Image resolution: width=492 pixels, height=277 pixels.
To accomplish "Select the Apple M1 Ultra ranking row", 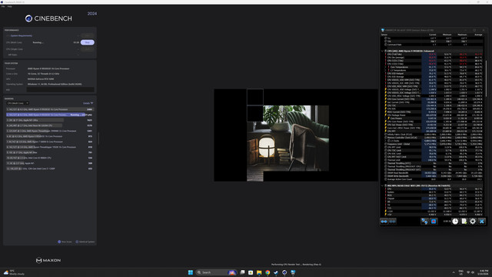I will tap(49, 120).
